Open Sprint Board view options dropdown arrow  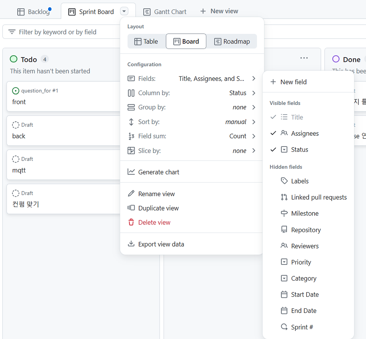tap(124, 11)
